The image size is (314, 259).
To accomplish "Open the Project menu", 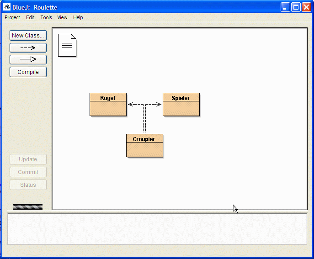I will (x=12, y=17).
